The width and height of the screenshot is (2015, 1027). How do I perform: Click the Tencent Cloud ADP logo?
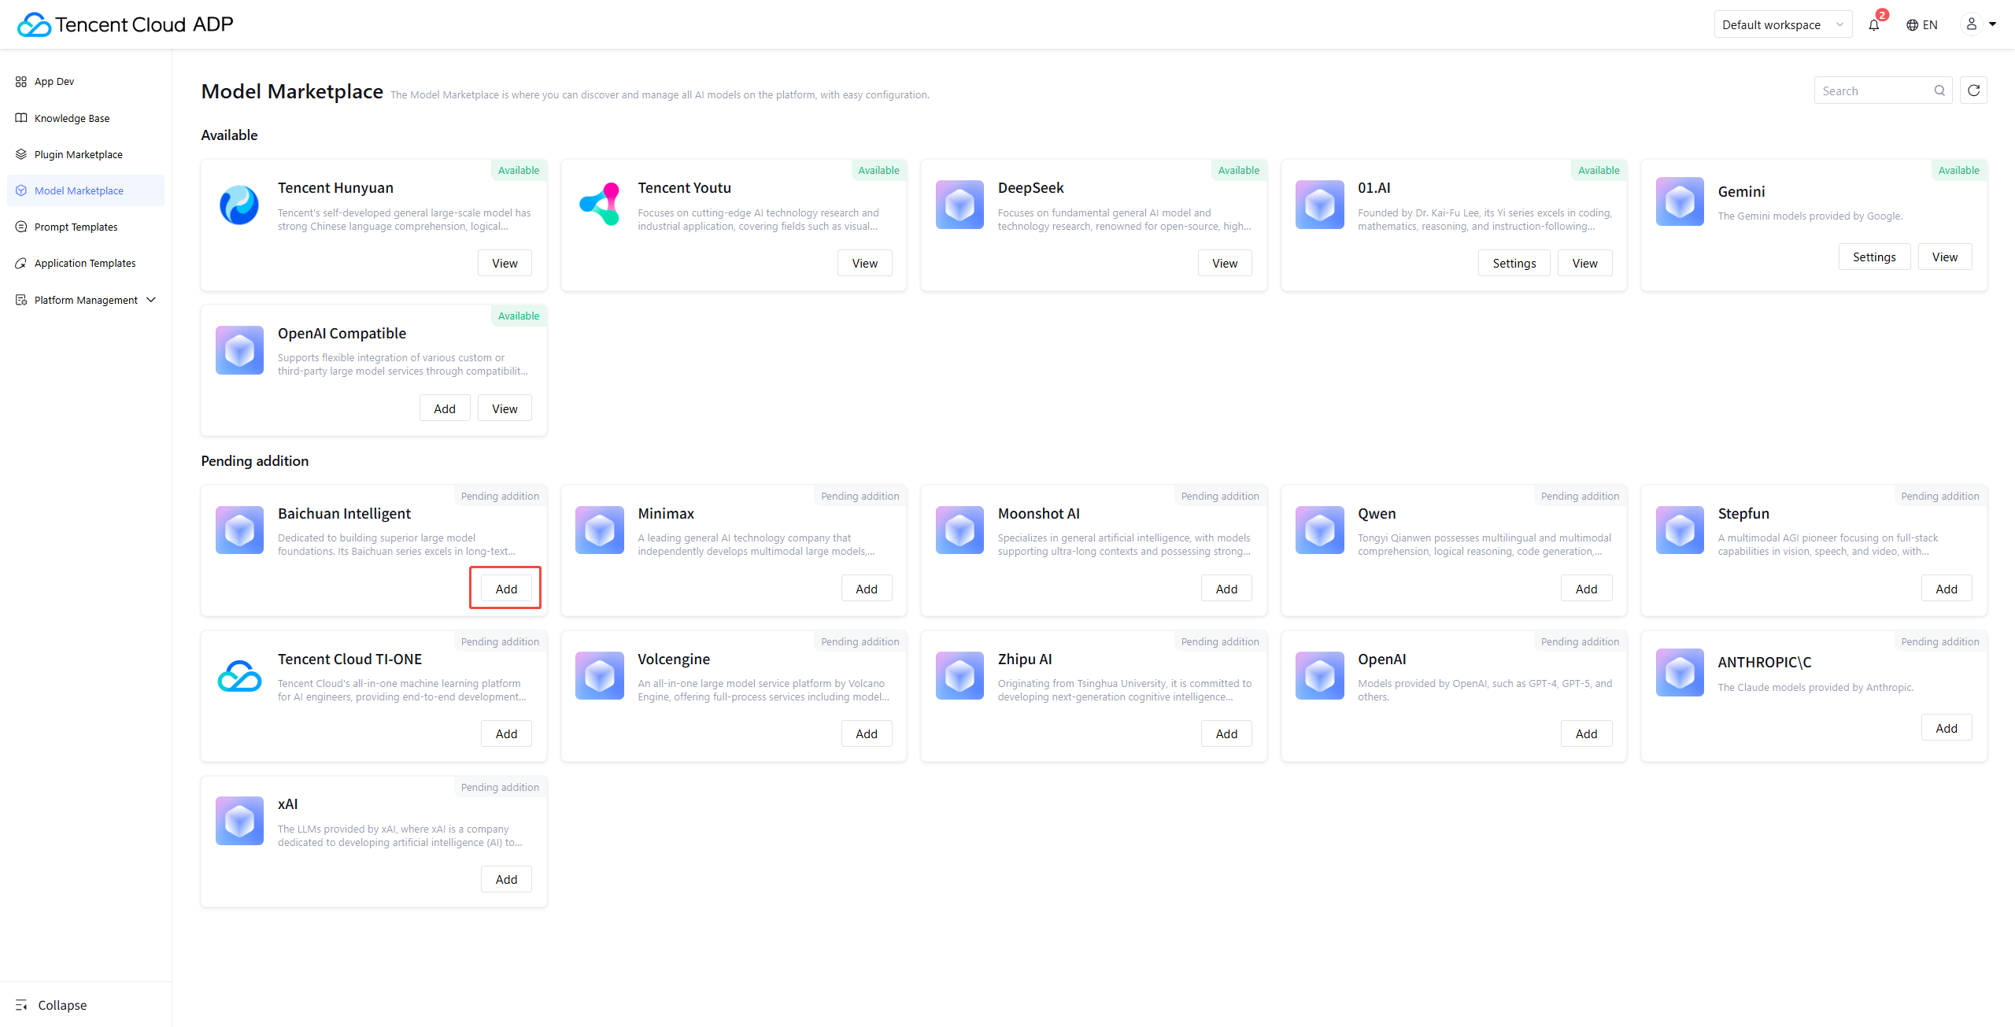125,24
